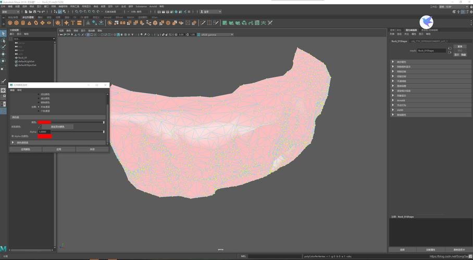Click the 应用 (Apply) button in the dialog

tap(59, 149)
